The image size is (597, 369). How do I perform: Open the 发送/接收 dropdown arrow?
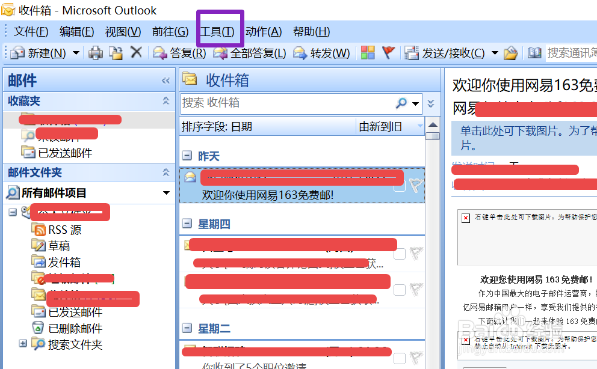pos(495,53)
